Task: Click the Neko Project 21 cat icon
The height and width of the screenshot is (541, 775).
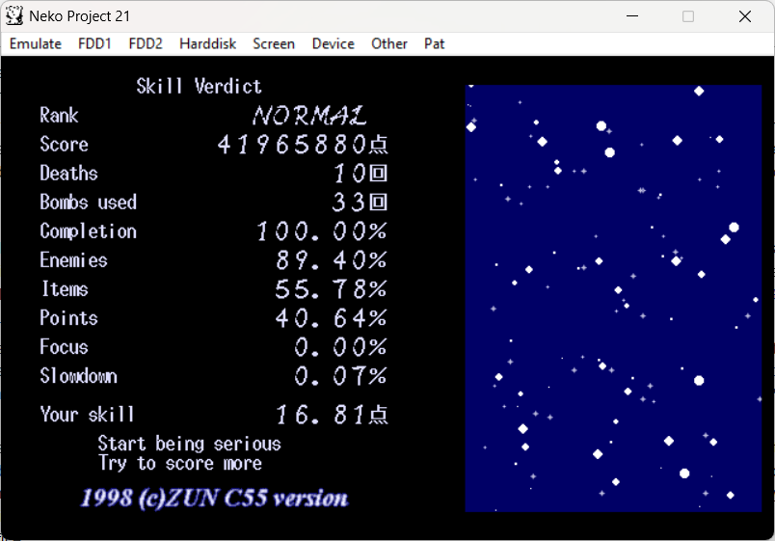Action: pos(14,15)
